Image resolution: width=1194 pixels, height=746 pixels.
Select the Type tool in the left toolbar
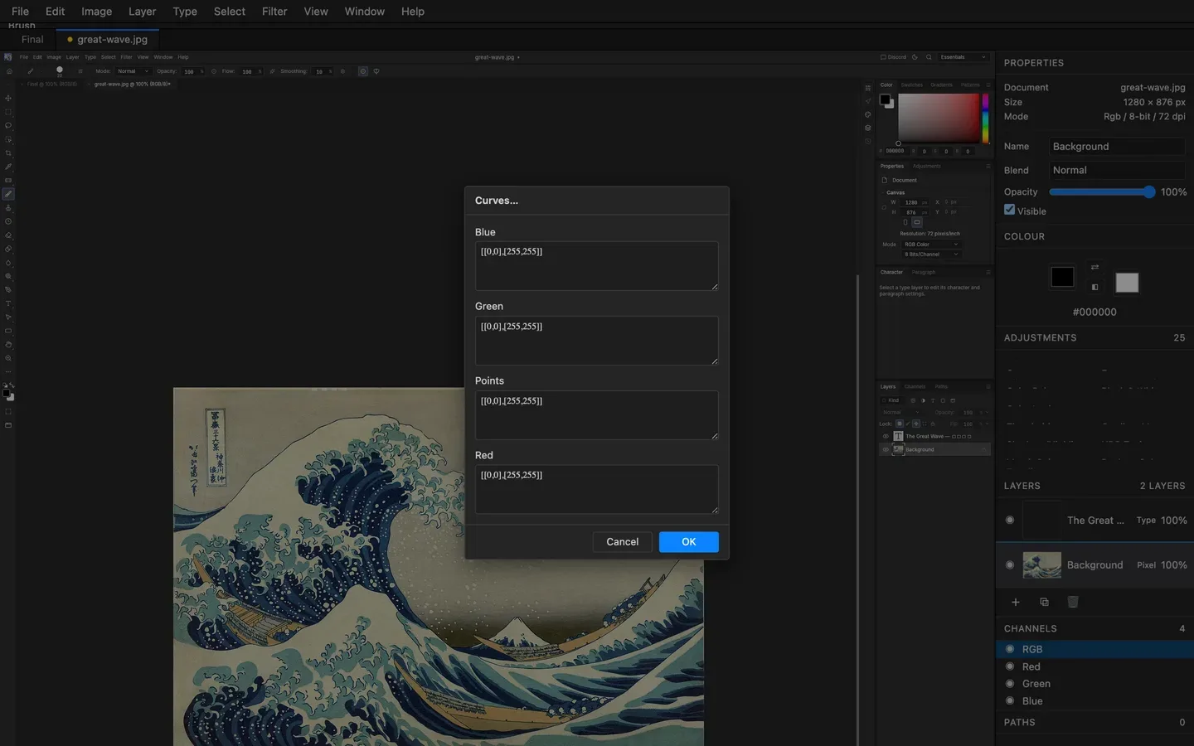8,303
